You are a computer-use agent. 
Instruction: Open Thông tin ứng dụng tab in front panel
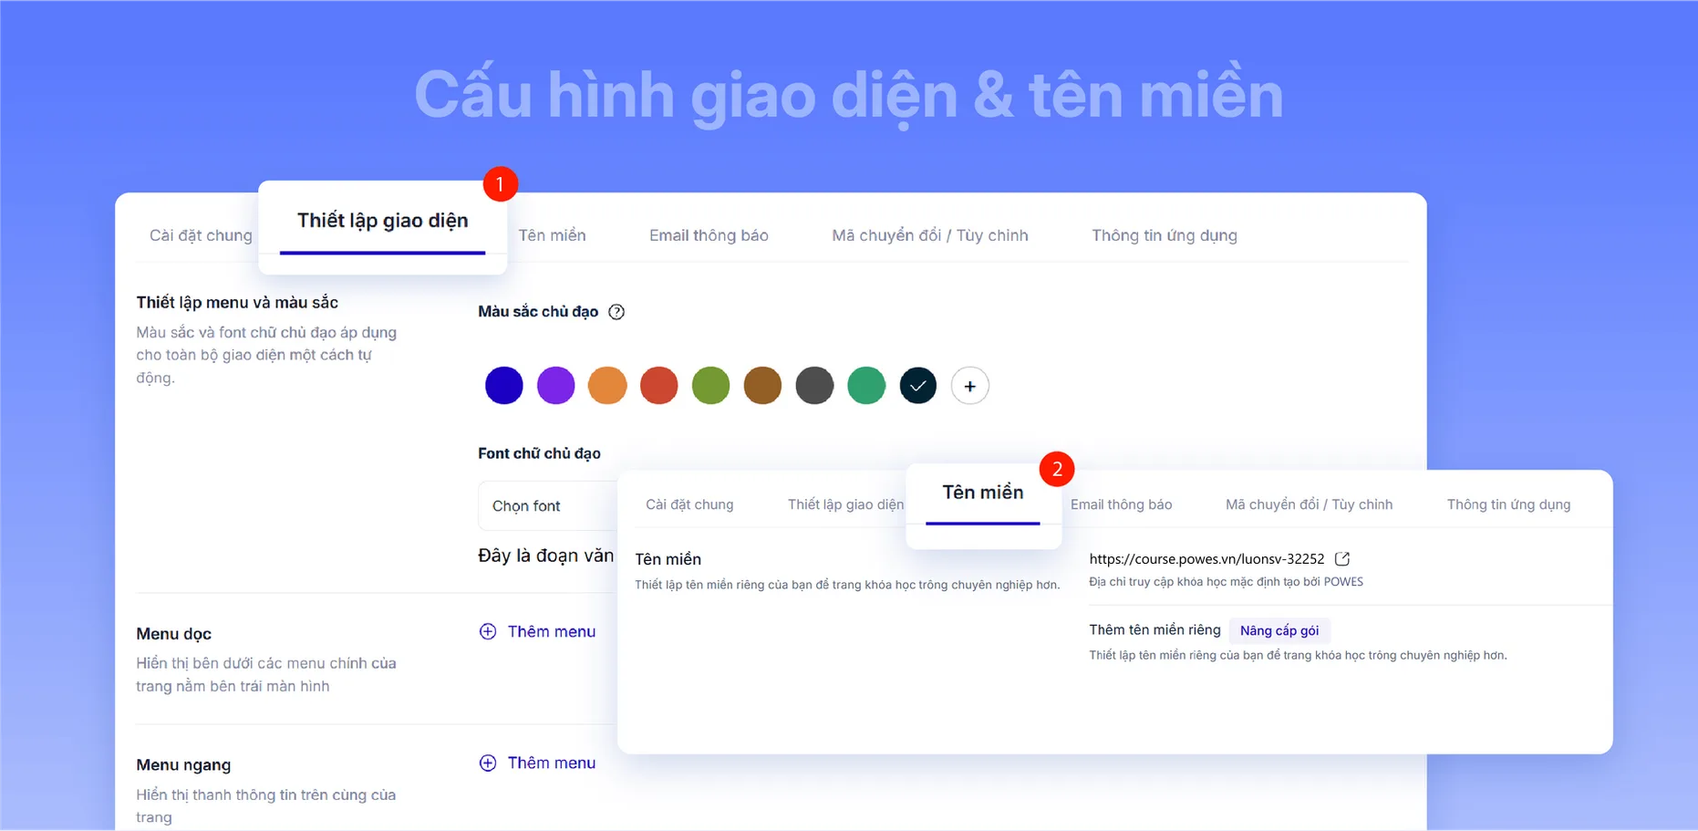pyautogui.click(x=1508, y=504)
